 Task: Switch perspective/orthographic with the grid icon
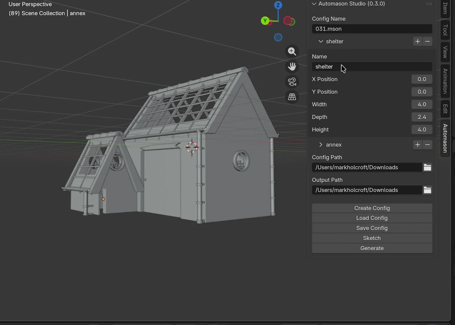292,97
